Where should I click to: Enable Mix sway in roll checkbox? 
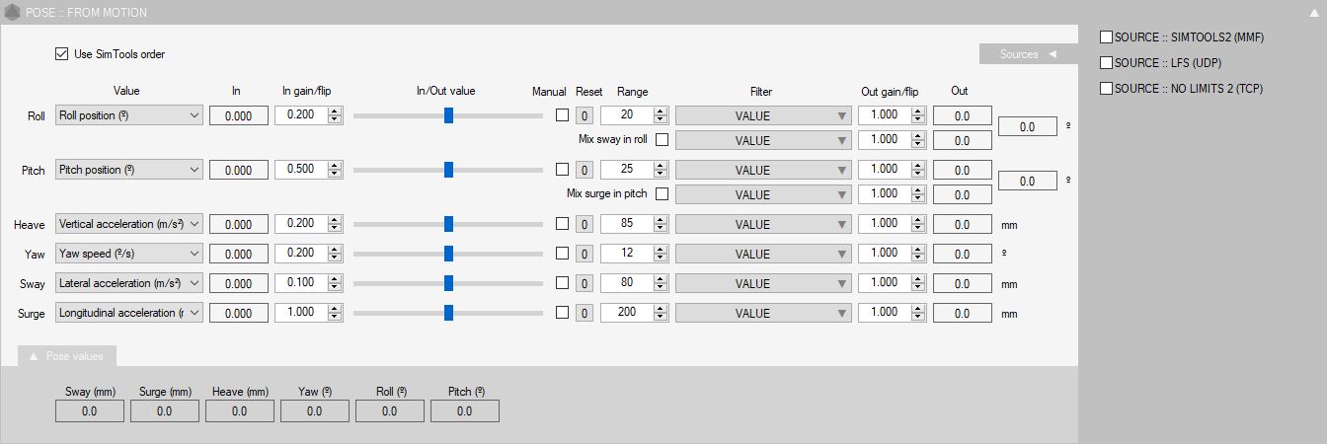(662, 140)
